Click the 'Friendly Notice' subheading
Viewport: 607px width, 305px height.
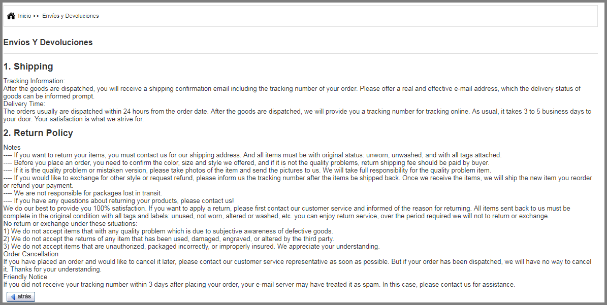[x=25, y=277]
